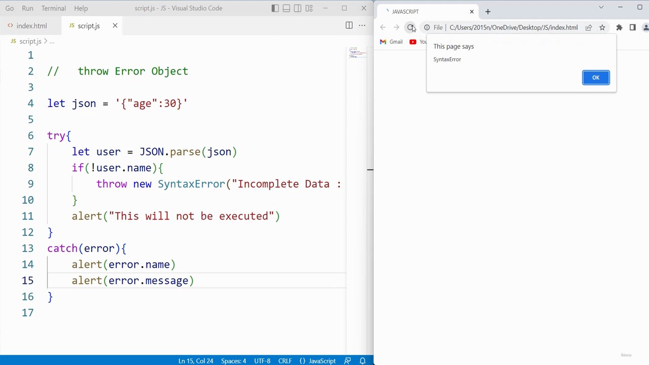Image resolution: width=649 pixels, height=365 pixels.
Task: Toggle the bottom panel layout icon
Action: point(286,8)
